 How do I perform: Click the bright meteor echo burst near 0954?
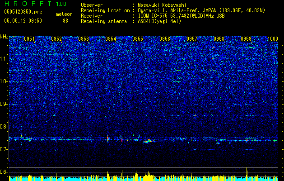pos(108,138)
